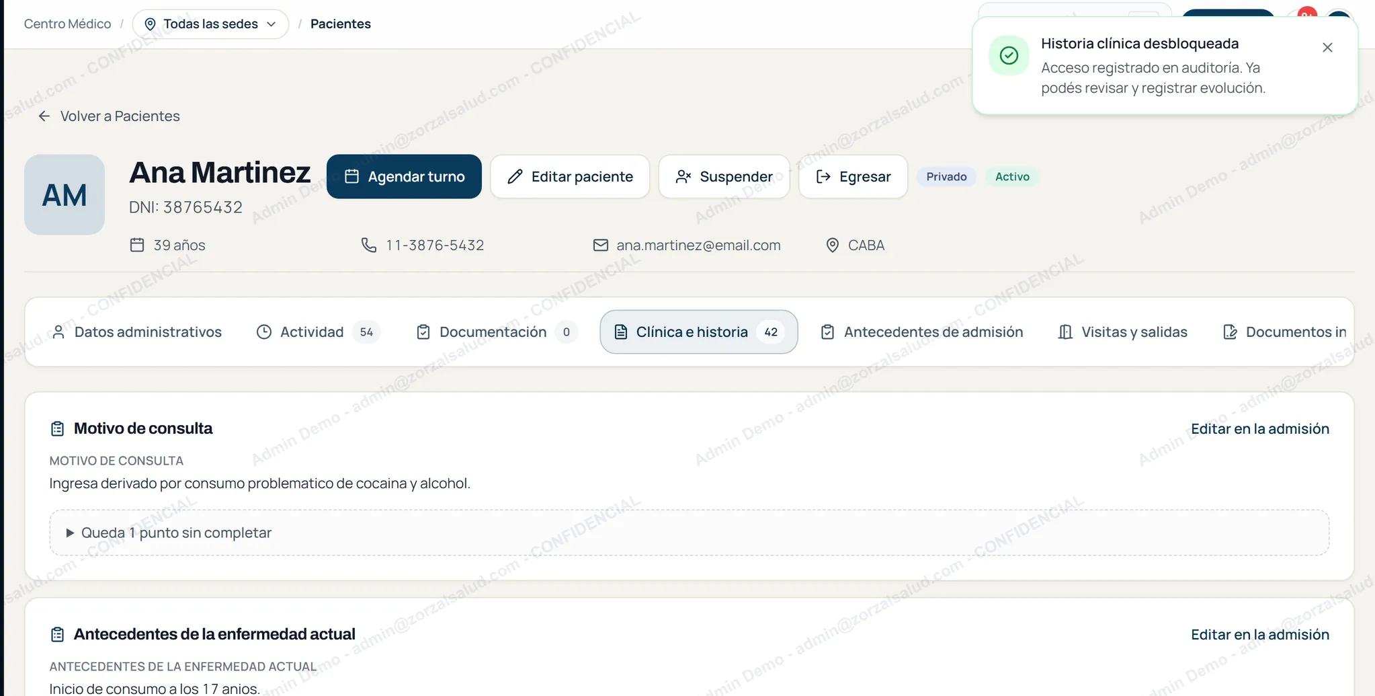This screenshot has height=696, width=1375.
Task: Open the Antecedentes de admisión tab
Action: click(921, 332)
